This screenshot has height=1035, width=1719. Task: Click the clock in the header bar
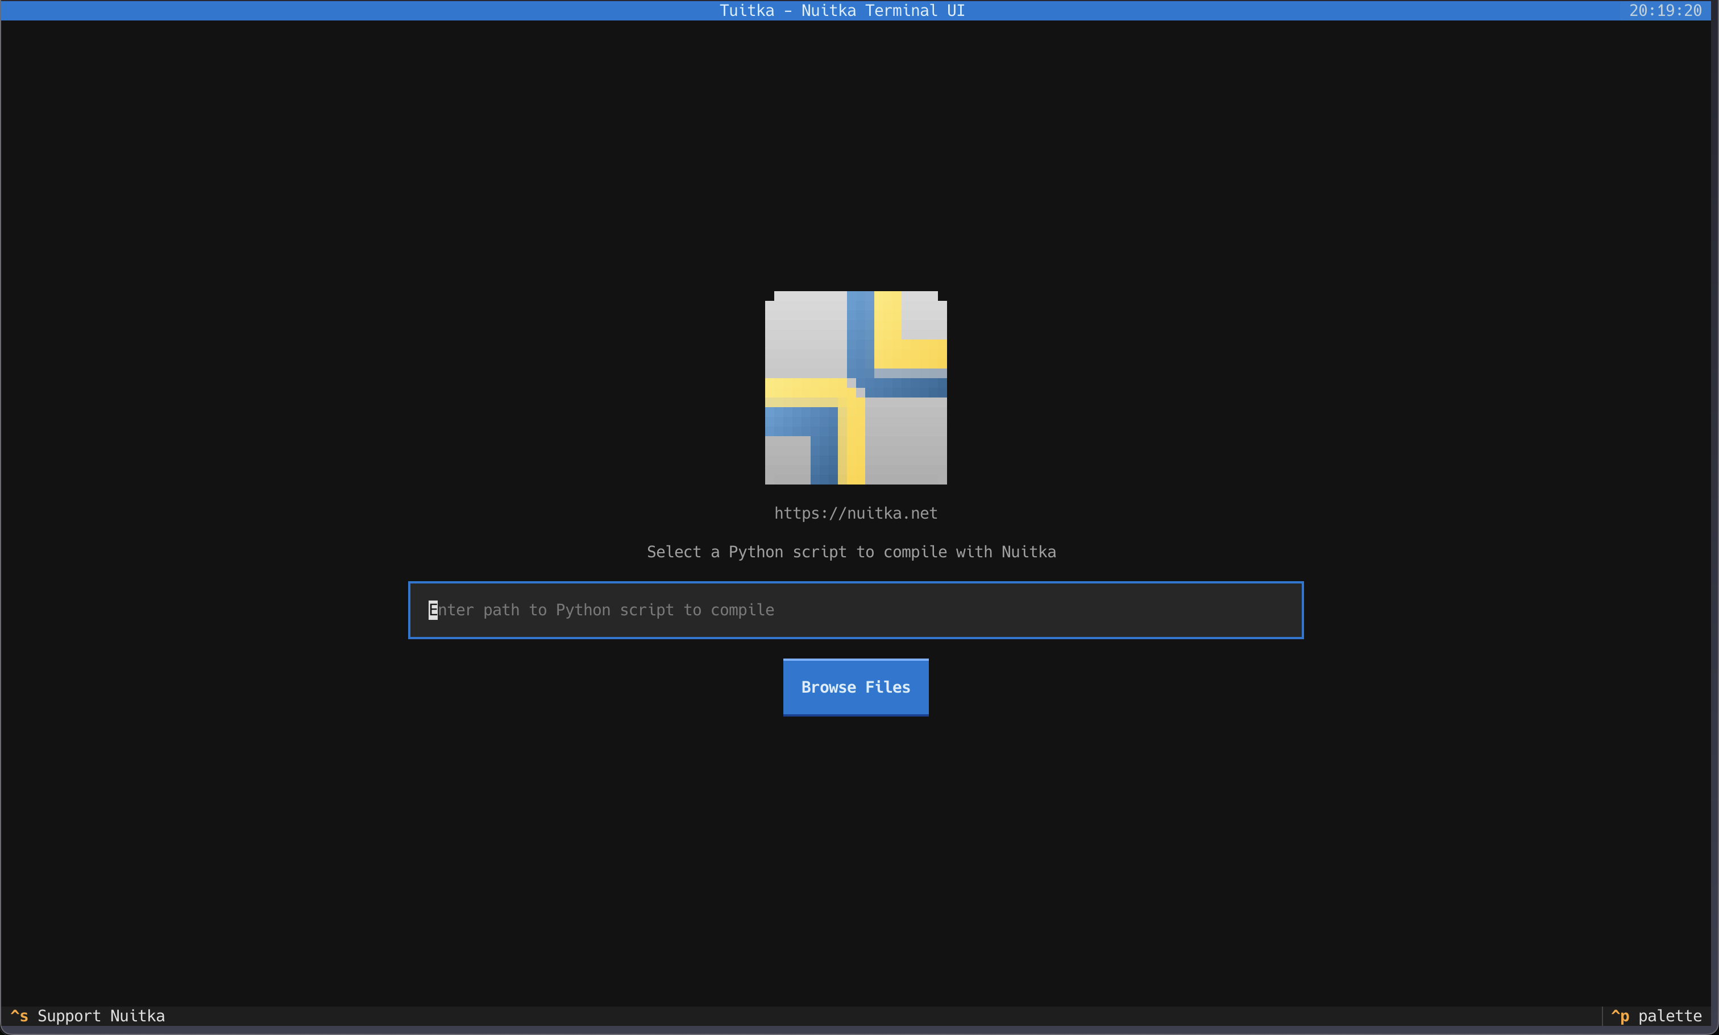pos(1666,10)
